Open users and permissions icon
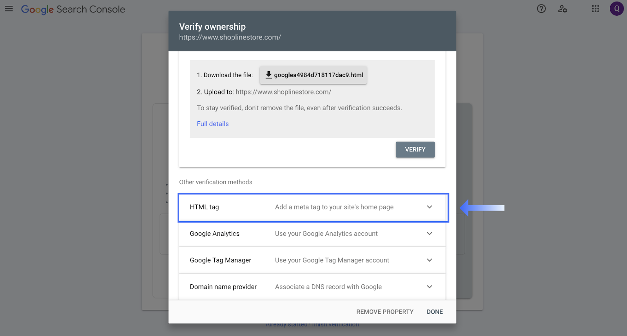The width and height of the screenshot is (627, 336). pos(563,9)
